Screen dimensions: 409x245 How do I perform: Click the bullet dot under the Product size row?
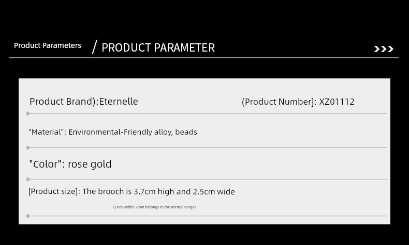[x=28, y=216]
